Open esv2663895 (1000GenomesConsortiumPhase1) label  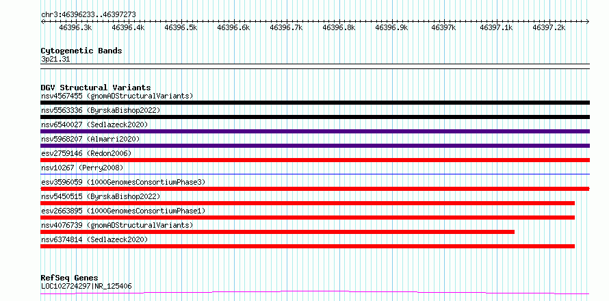[123, 211]
